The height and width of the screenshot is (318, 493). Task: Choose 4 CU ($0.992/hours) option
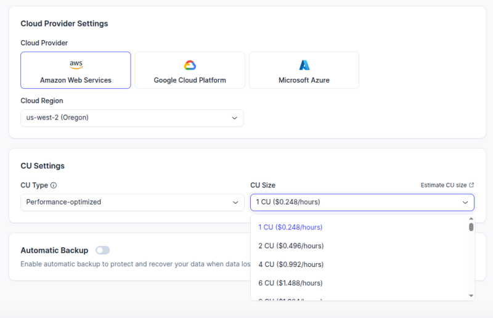291,264
